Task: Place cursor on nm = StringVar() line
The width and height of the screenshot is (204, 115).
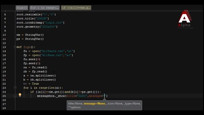Action: pyautogui.click(x=30, y=35)
